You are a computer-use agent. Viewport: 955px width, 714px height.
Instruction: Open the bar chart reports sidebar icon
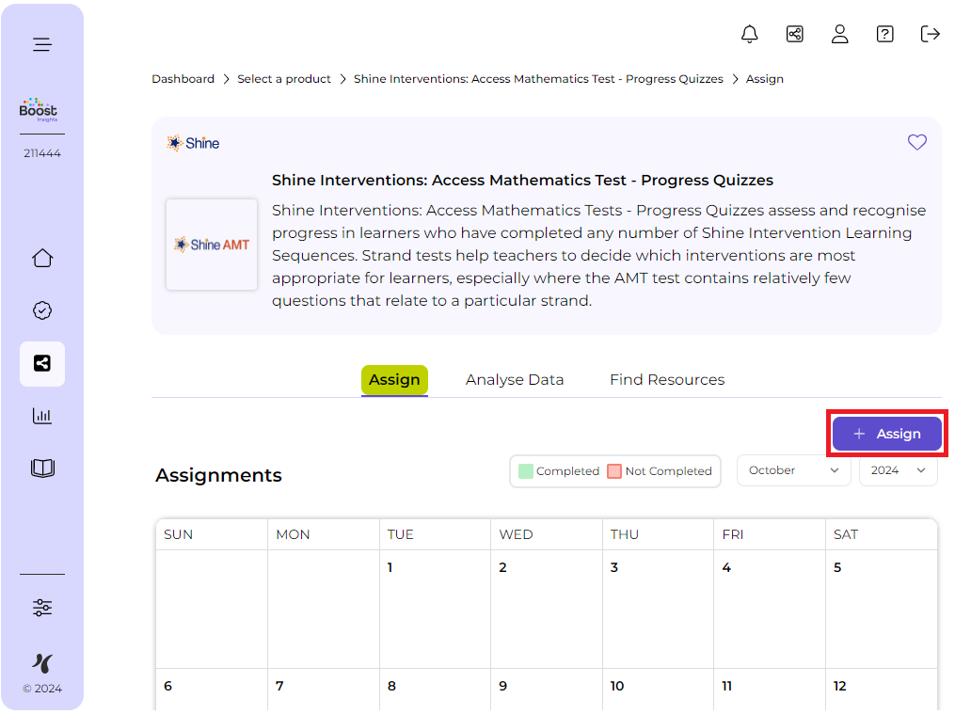(x=42, y=416)
